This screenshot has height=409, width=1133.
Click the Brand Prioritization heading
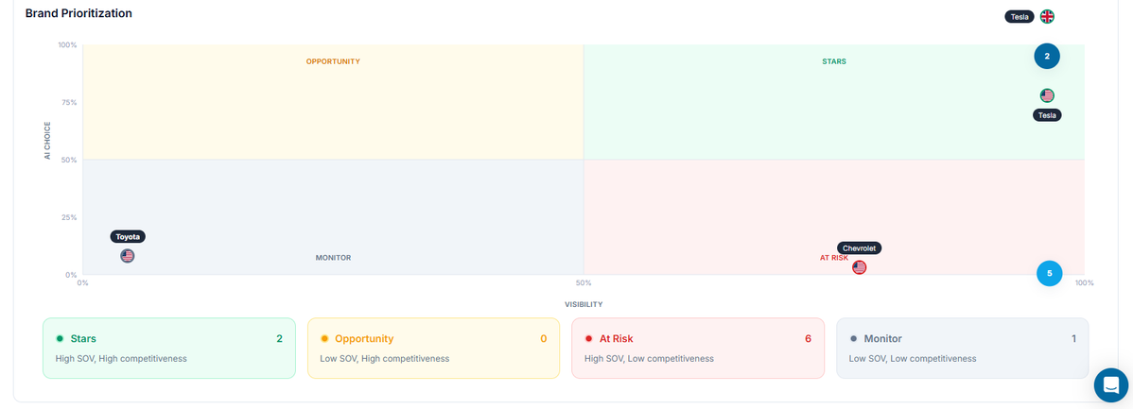click(x=78, y=13)
